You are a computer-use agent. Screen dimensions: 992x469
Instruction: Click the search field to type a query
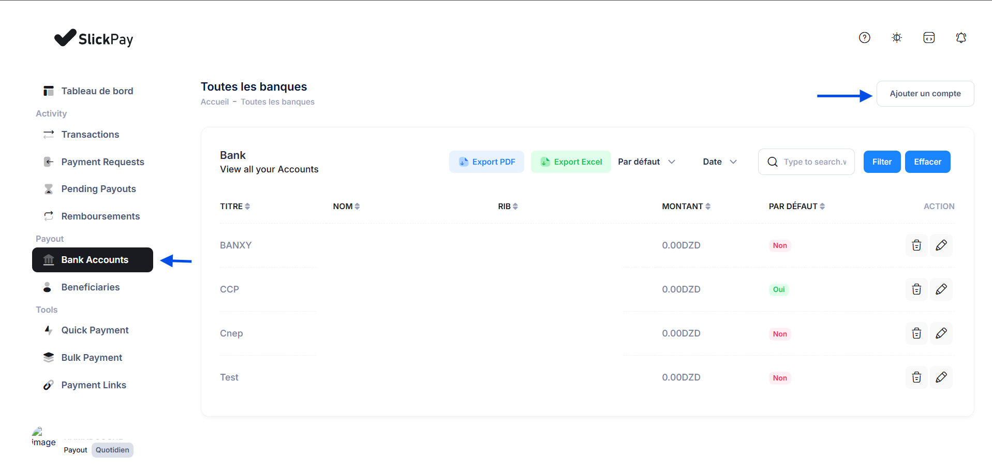(x=812, y=162)
